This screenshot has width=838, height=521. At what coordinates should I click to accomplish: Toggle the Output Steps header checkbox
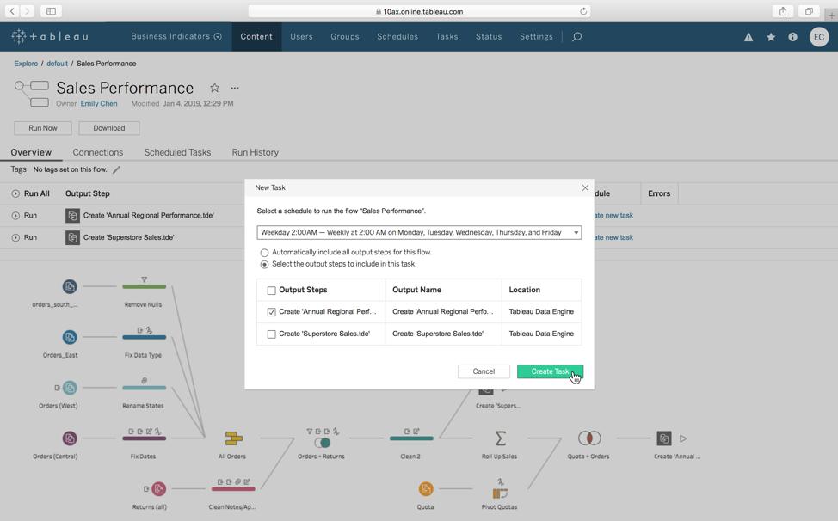(272, 291)
